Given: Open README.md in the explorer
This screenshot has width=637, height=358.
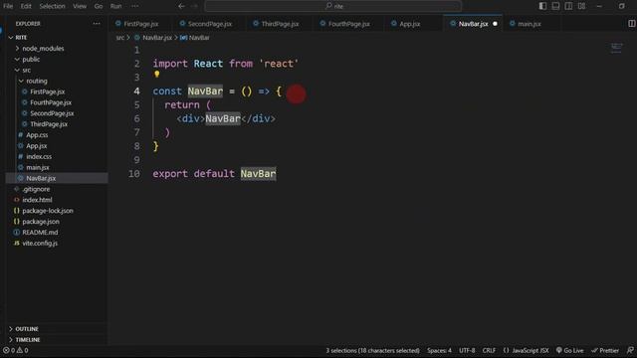Looking at the screenshot, I should (x=57, y=232).
